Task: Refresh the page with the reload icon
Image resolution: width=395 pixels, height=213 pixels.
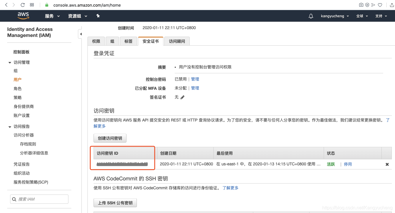Action: [x=23, y=5]
